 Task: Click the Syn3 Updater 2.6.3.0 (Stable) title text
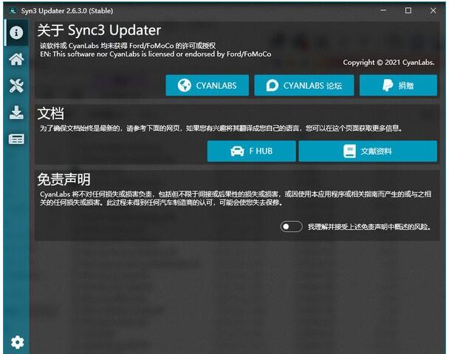tap(67, 11)
